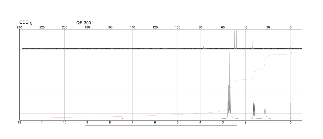Click the 9 label on the proton axis
This screenshot has width=323, height=139.
tap(87, 122)
